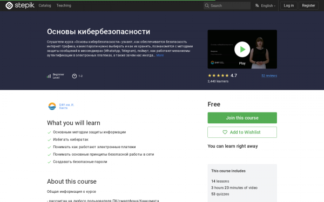Viewport: 324px width, 202px height.
Task: Open the Teaching menu item
Action: pos(64,5)
